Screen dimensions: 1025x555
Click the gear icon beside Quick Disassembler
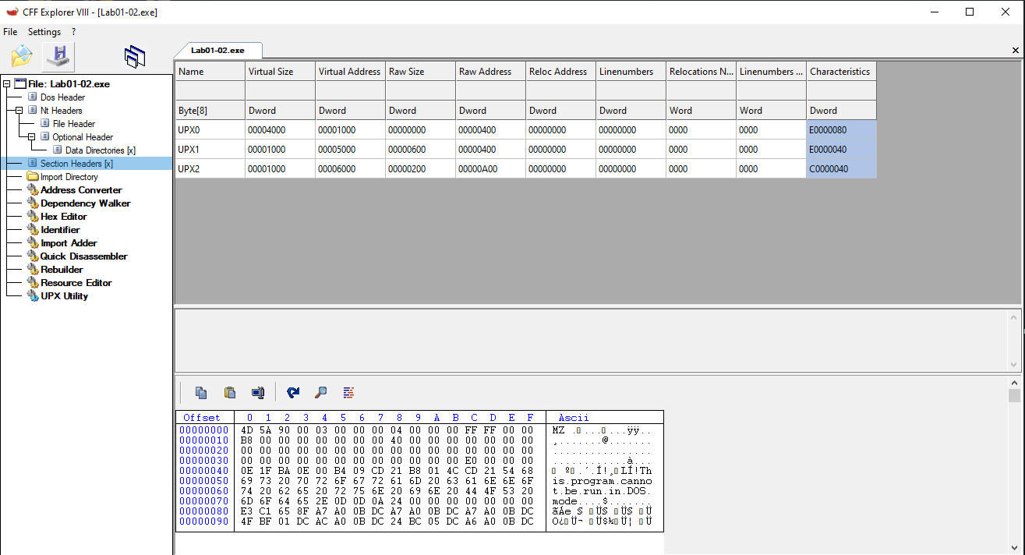33,256
